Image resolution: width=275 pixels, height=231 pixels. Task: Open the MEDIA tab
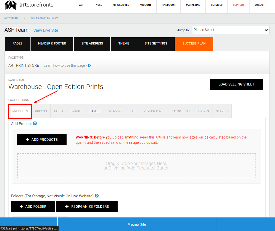click(x=59, y=111)
